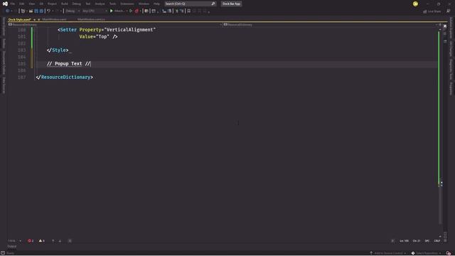This screenshot has height=256, width=455.
Task: Open the Any CPU platform dropdown
Action: tap(95, 11)
